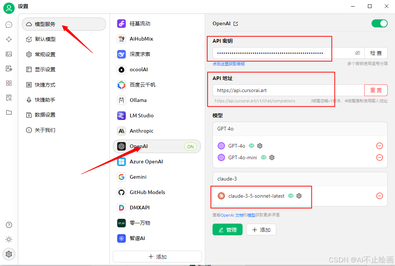
Task: Open settings gear for claude-3-5-sonnet-latest
Action: click(299, 196)
